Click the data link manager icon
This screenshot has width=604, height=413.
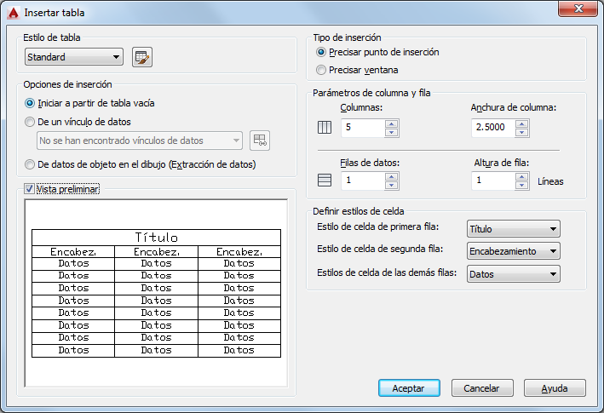260,141
